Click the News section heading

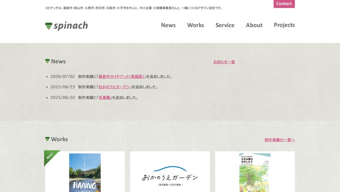[x=55, y=61]
